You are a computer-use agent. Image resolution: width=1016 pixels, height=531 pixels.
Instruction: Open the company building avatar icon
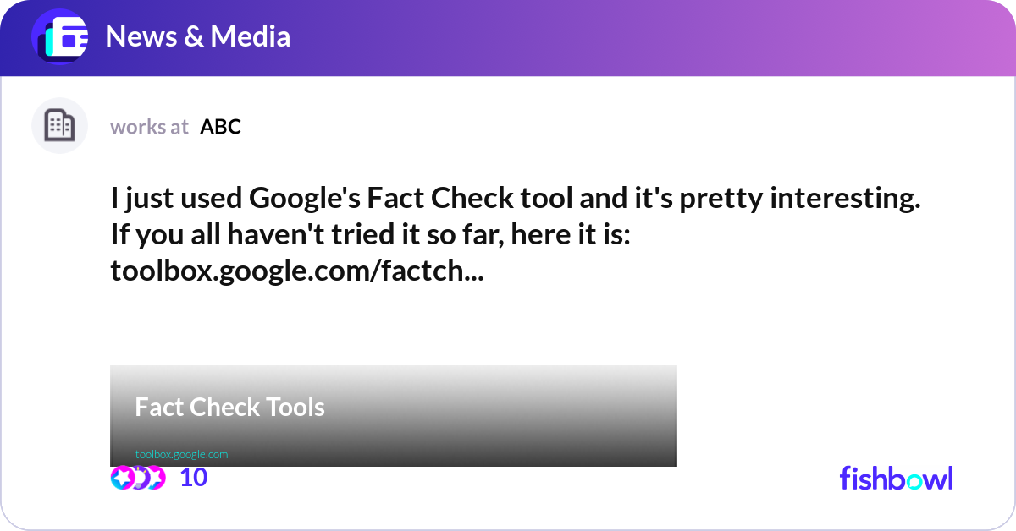59,125
